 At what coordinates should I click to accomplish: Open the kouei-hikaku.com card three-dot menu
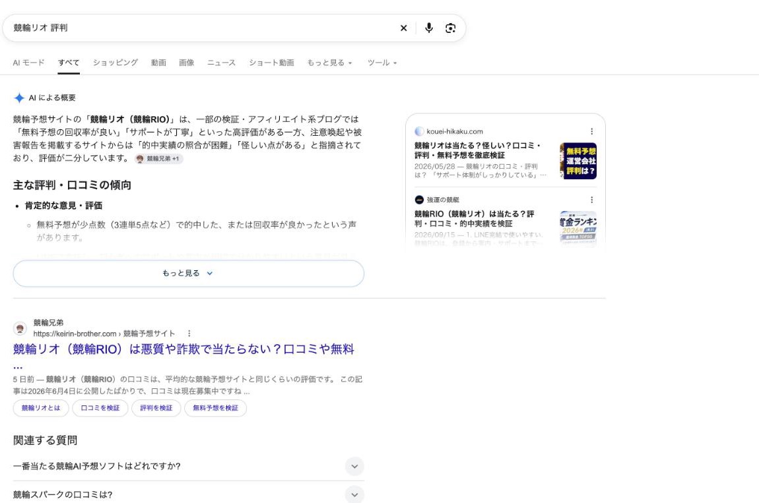point(591,131)
